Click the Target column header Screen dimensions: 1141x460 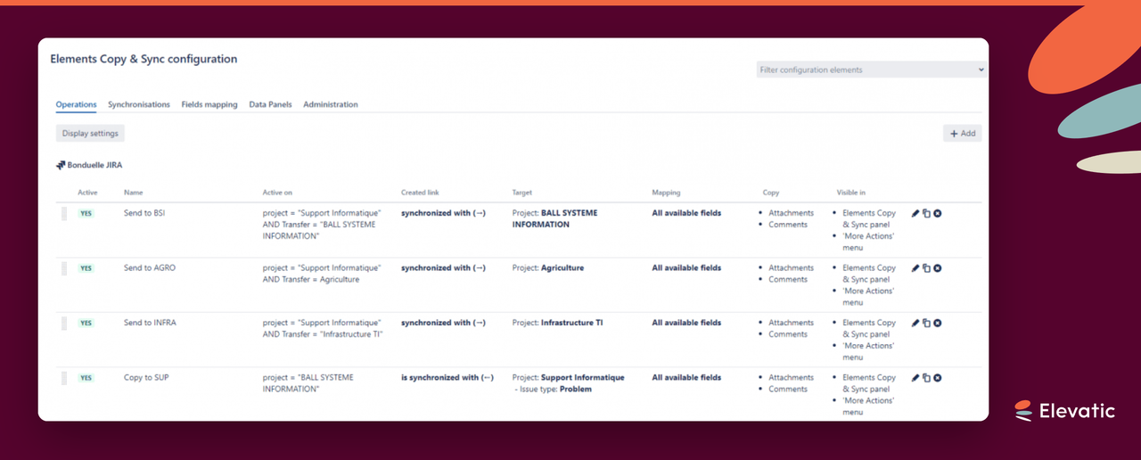(523, 193)
